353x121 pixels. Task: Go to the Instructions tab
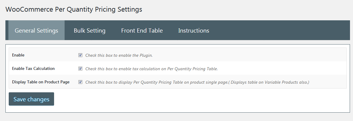(x=193, y=30)
